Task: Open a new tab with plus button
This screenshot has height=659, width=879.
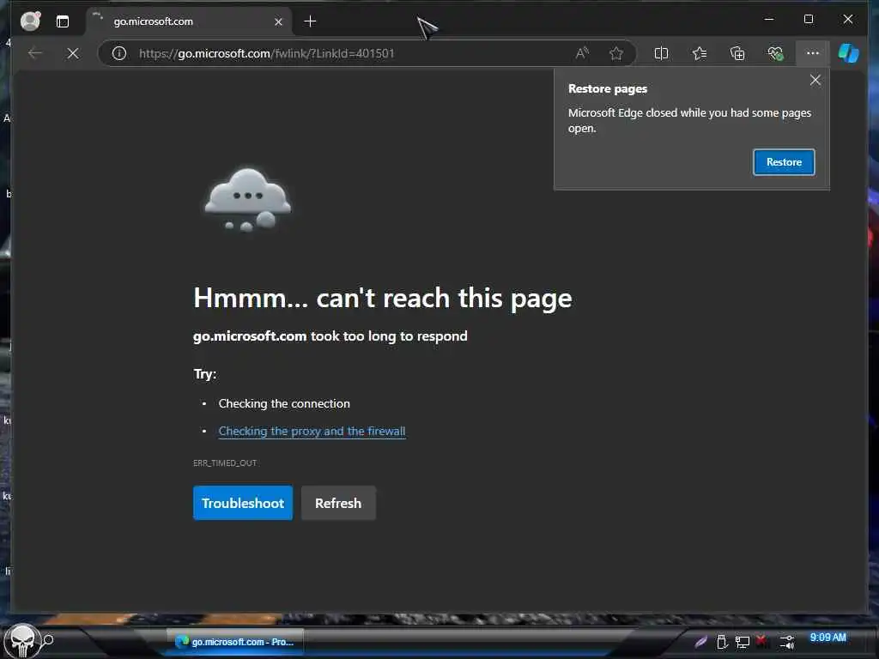Action: click(310, 21)
